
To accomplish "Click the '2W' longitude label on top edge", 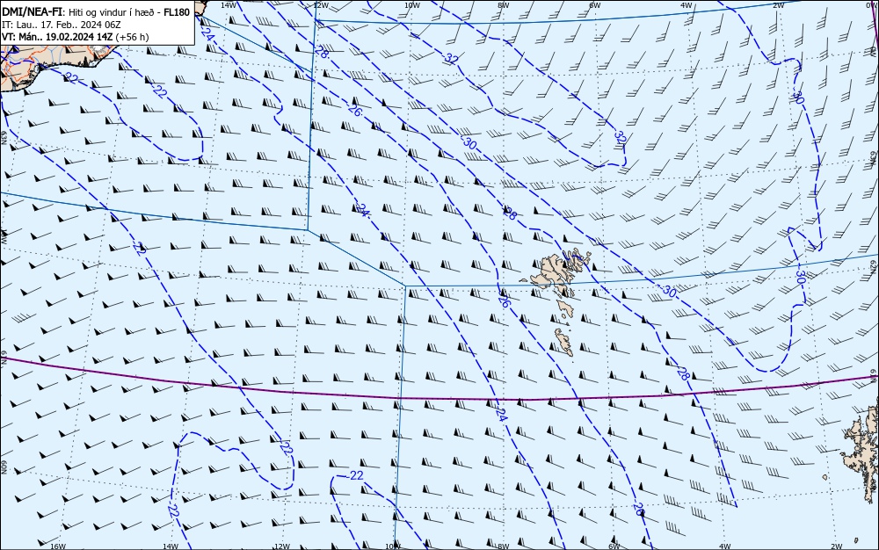I will (x=778, y=5).
